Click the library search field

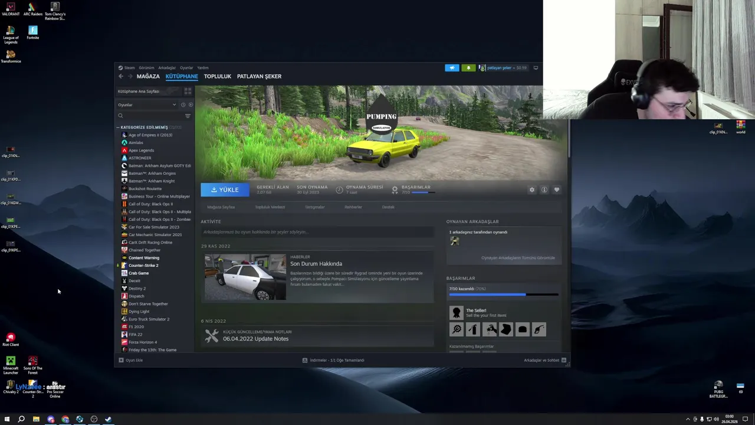[x=150, y=116]
